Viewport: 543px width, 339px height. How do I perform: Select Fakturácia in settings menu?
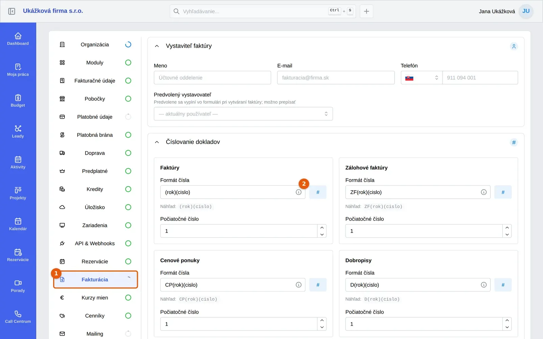click(x=95, y=280)
